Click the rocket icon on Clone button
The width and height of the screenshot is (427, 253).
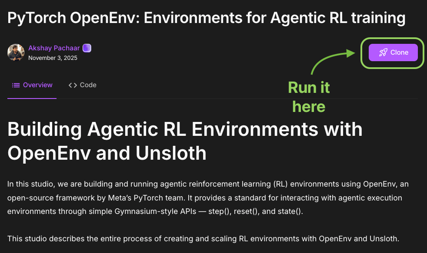coord(383,53)
